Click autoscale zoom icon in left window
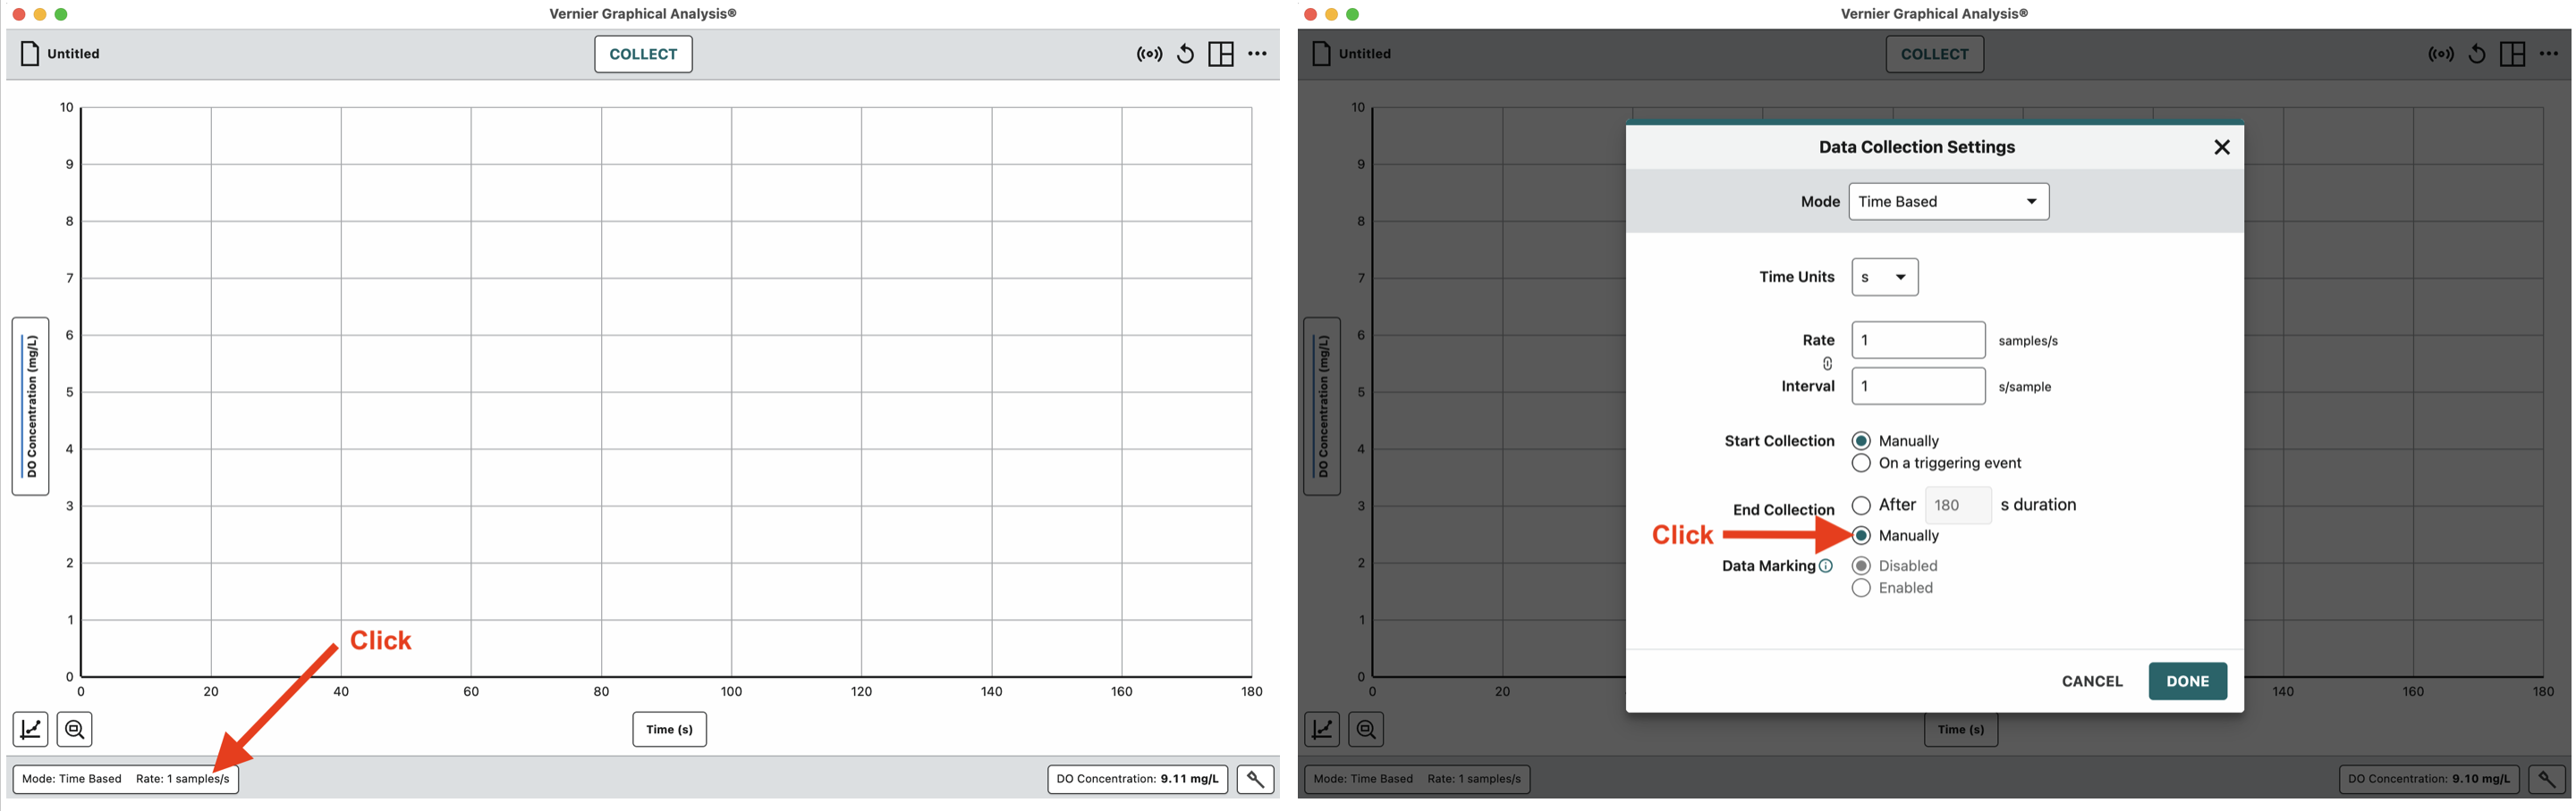 tap(75, 729)
